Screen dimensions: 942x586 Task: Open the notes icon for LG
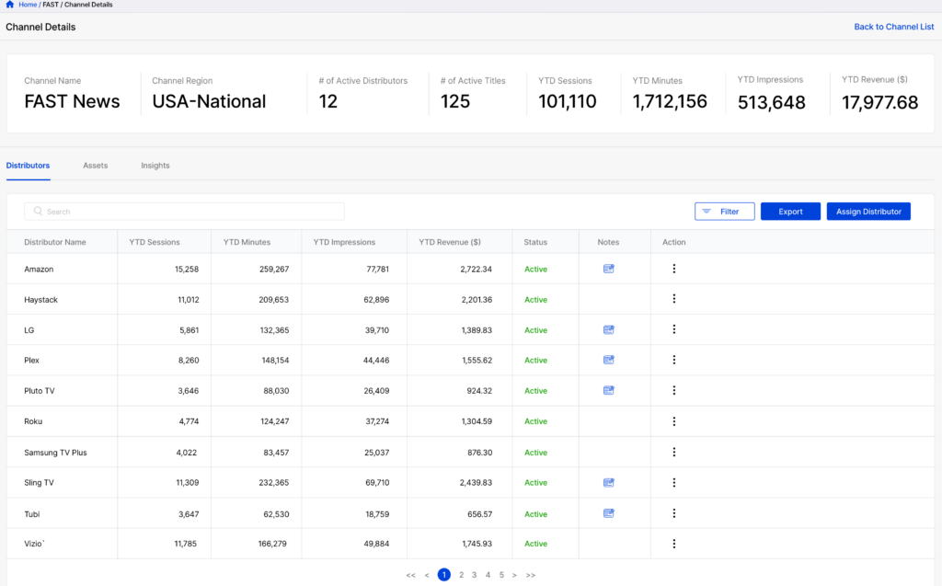[x=608, y=329]
